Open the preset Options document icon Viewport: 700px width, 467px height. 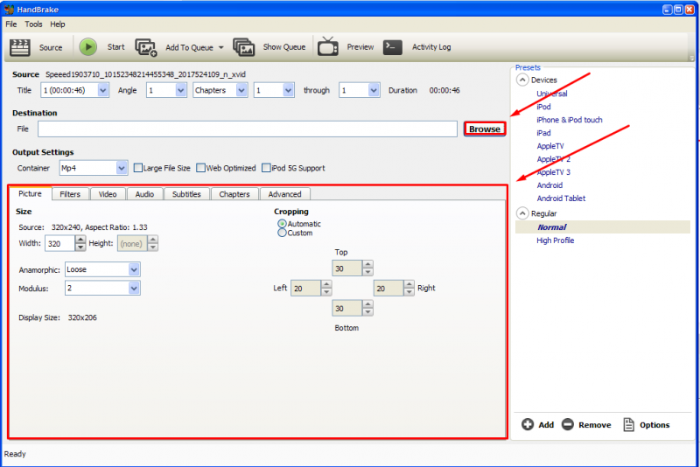[x=629, y=425]
